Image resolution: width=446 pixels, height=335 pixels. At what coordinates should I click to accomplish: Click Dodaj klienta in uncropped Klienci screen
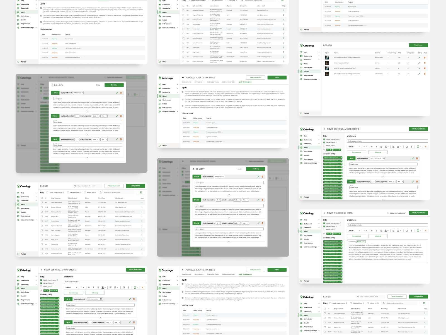135,186
